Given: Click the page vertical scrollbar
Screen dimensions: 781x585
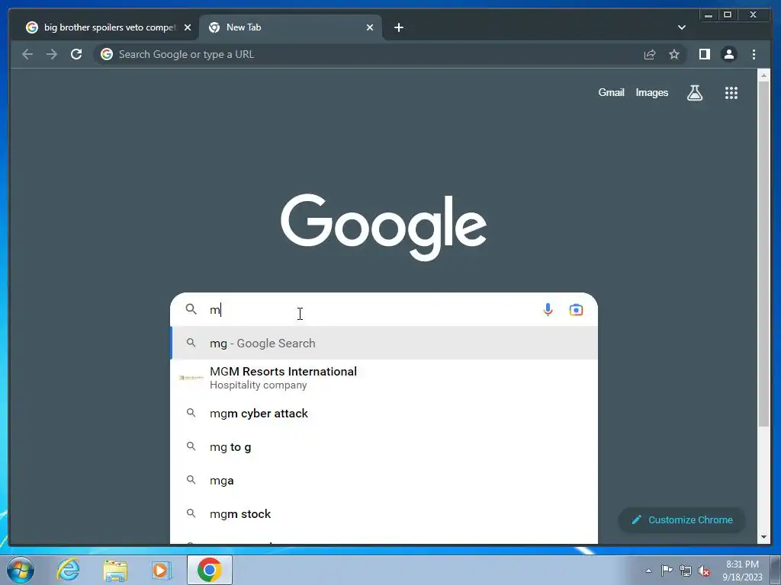Looking at the screenshot, I should 763,254.
